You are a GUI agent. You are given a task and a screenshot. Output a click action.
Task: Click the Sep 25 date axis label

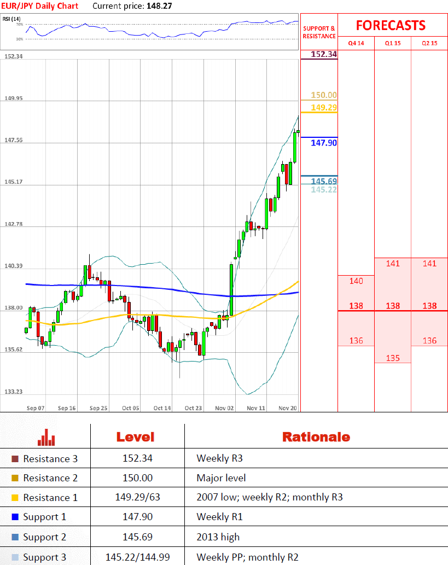click(98, 408)
